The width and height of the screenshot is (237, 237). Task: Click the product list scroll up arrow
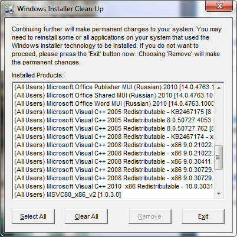[219, 88]
